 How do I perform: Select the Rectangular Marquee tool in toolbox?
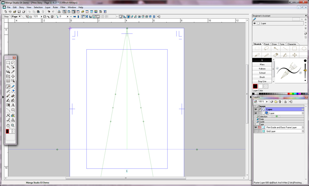(x=8, y=63)
